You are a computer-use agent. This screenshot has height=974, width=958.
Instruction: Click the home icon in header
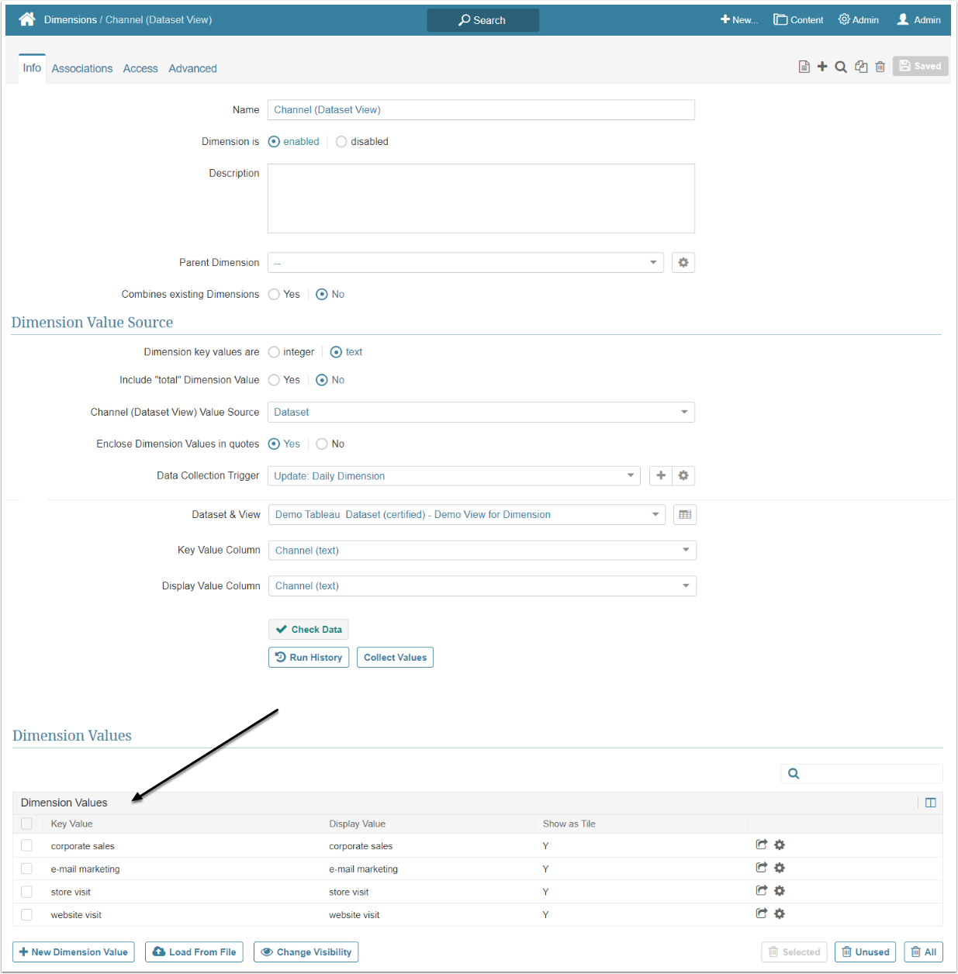(27, 19)
